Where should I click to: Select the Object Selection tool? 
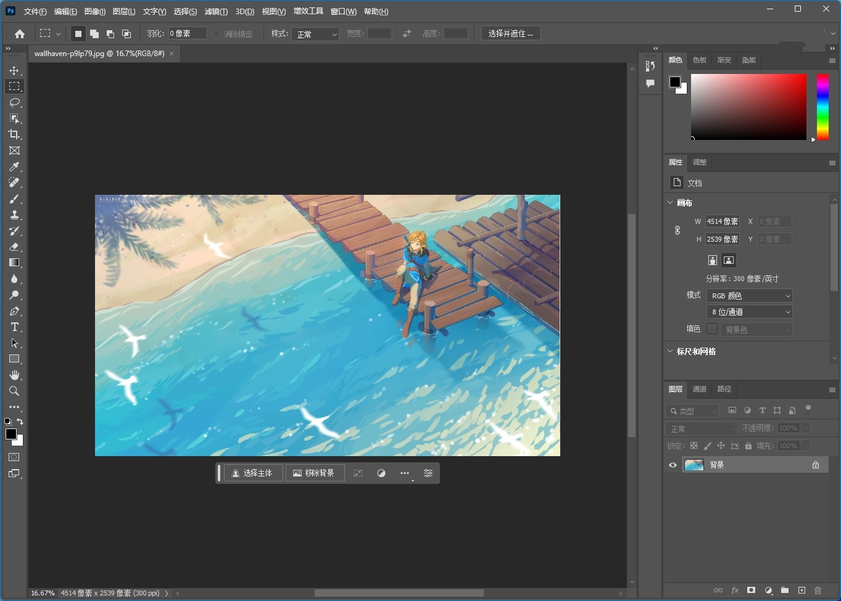tap(14, 118)
